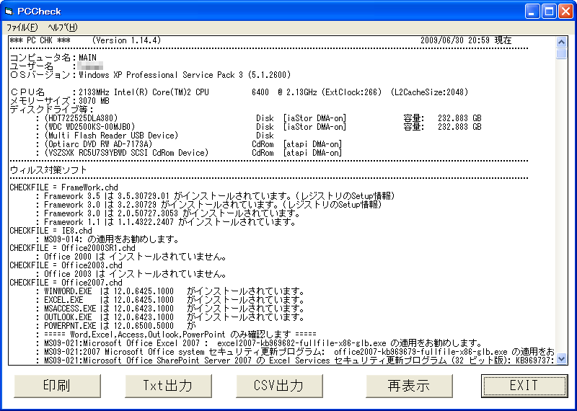Click the 'MS09-014: の適用をお勧めします' line
Viewport: 577px width, 411px height.
click(x=107, y=239)
